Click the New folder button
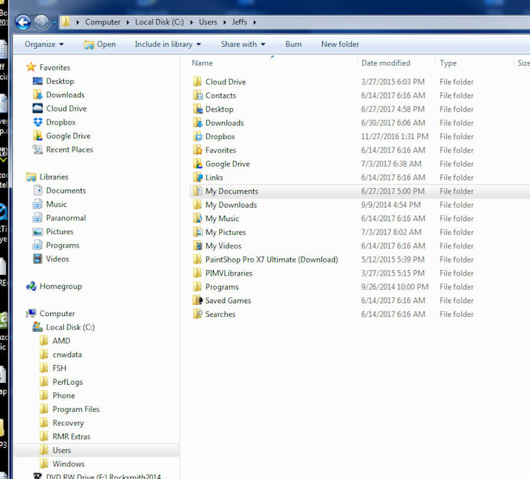530x479 pixels. (x=340, y=44)
